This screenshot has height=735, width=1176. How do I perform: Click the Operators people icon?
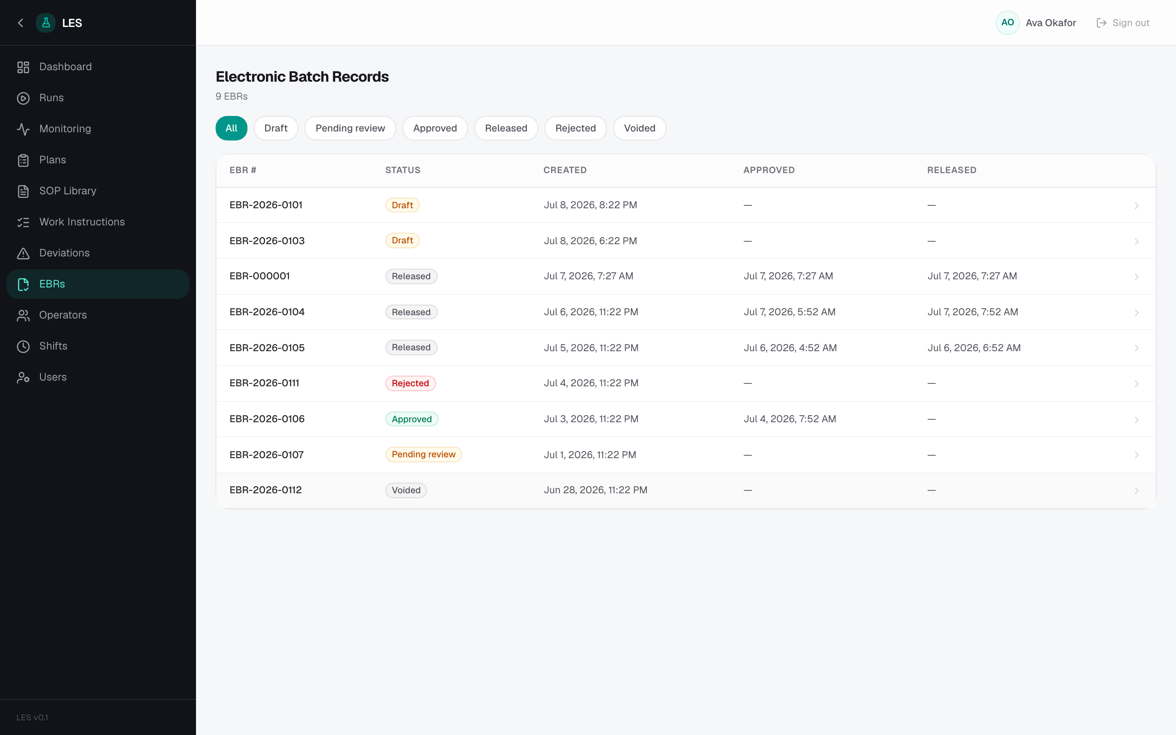(23, 316)
